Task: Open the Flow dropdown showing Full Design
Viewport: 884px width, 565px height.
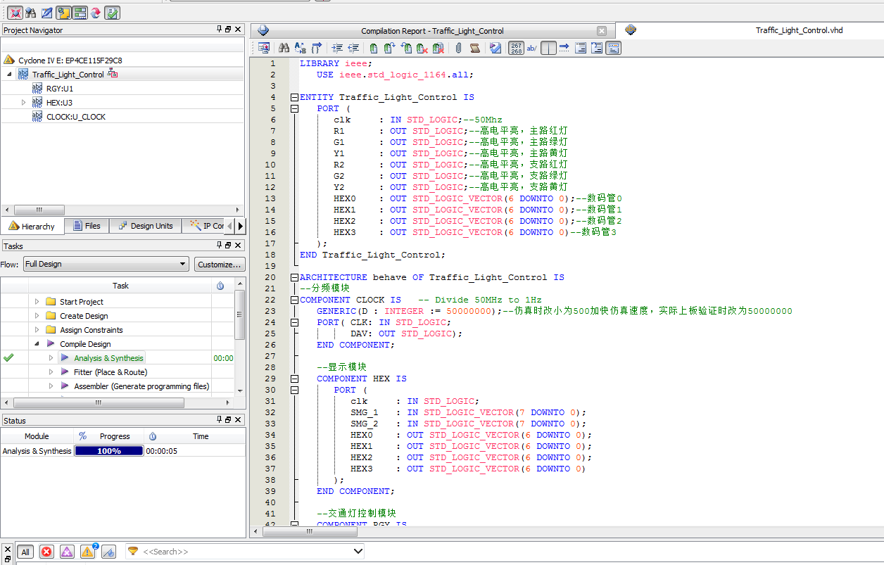Action: tap(106, 264)
